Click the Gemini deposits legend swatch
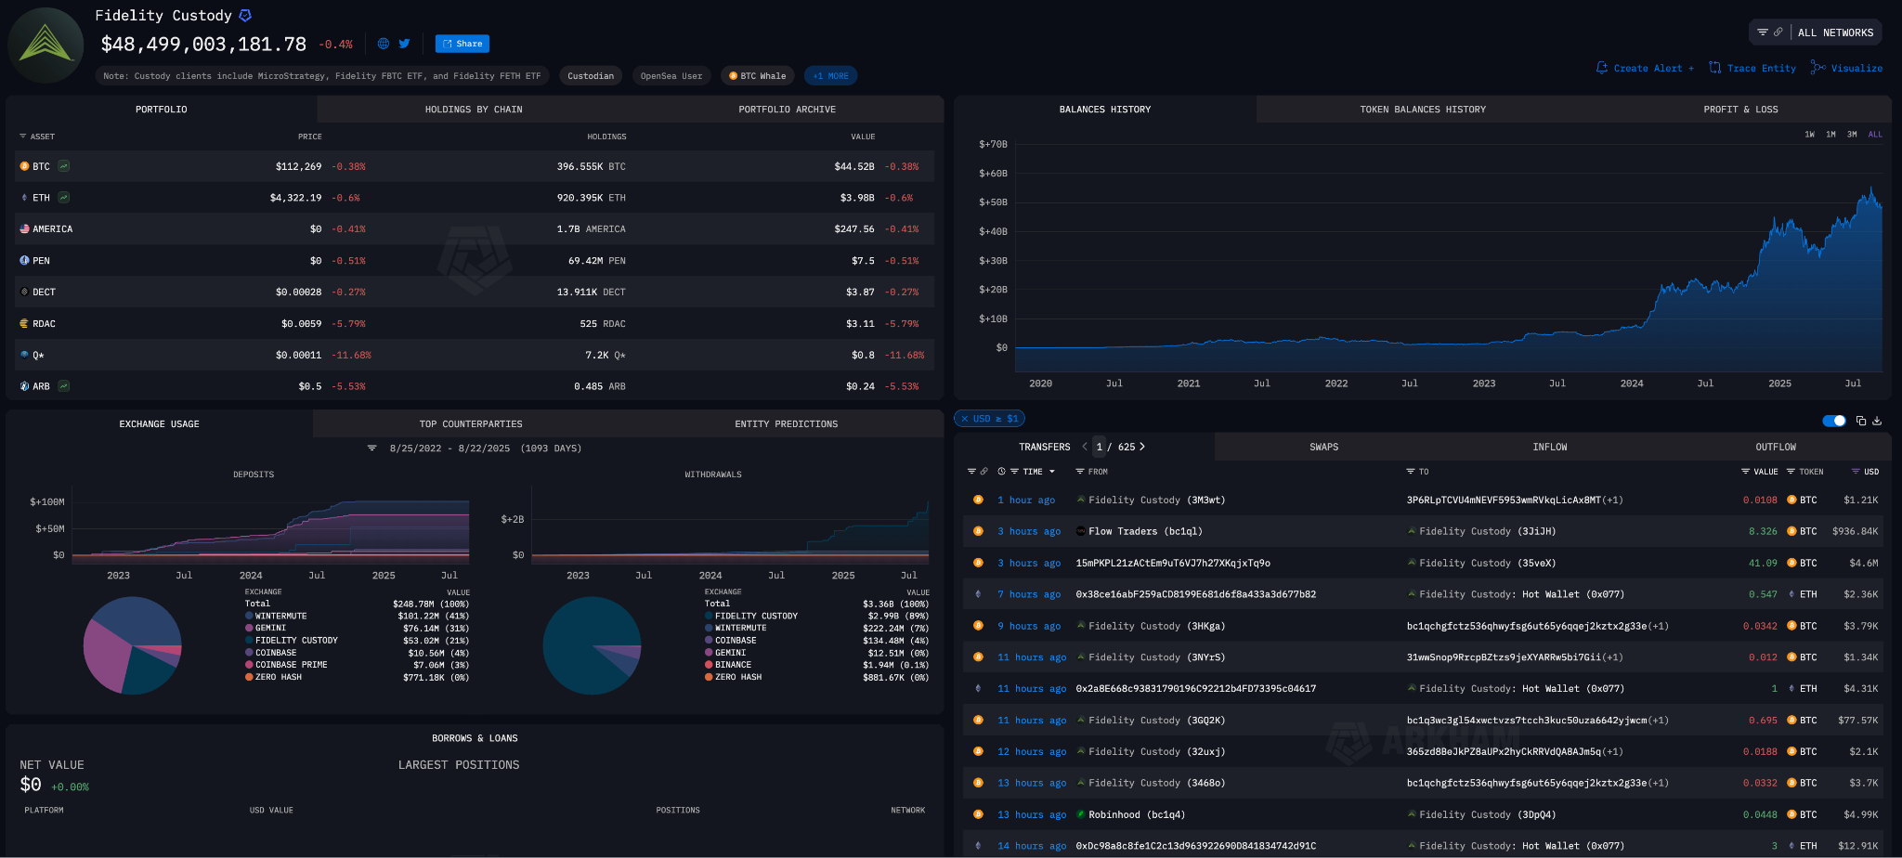The height and width of the screenshot is (858, 1902). 249,628
